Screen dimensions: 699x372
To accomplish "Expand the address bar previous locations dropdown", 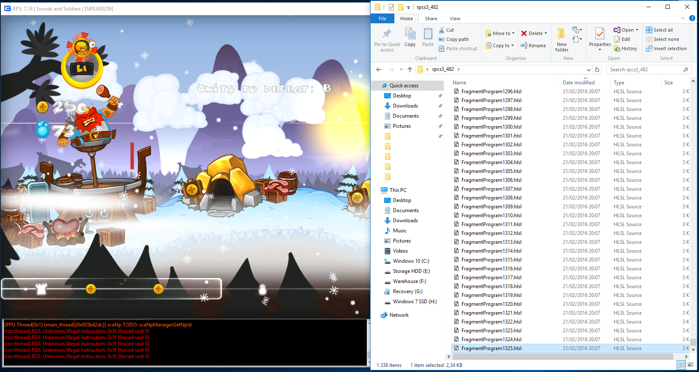I will pos(588,70).
